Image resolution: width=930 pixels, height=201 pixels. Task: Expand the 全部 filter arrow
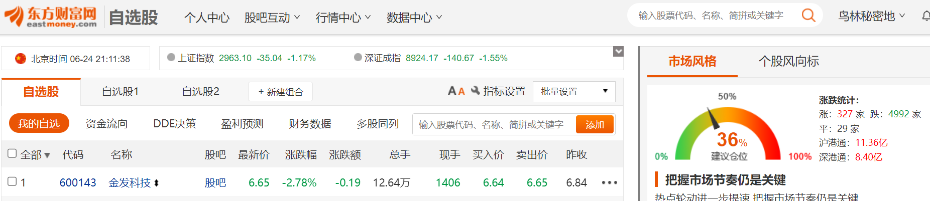(x=47, y=155)
